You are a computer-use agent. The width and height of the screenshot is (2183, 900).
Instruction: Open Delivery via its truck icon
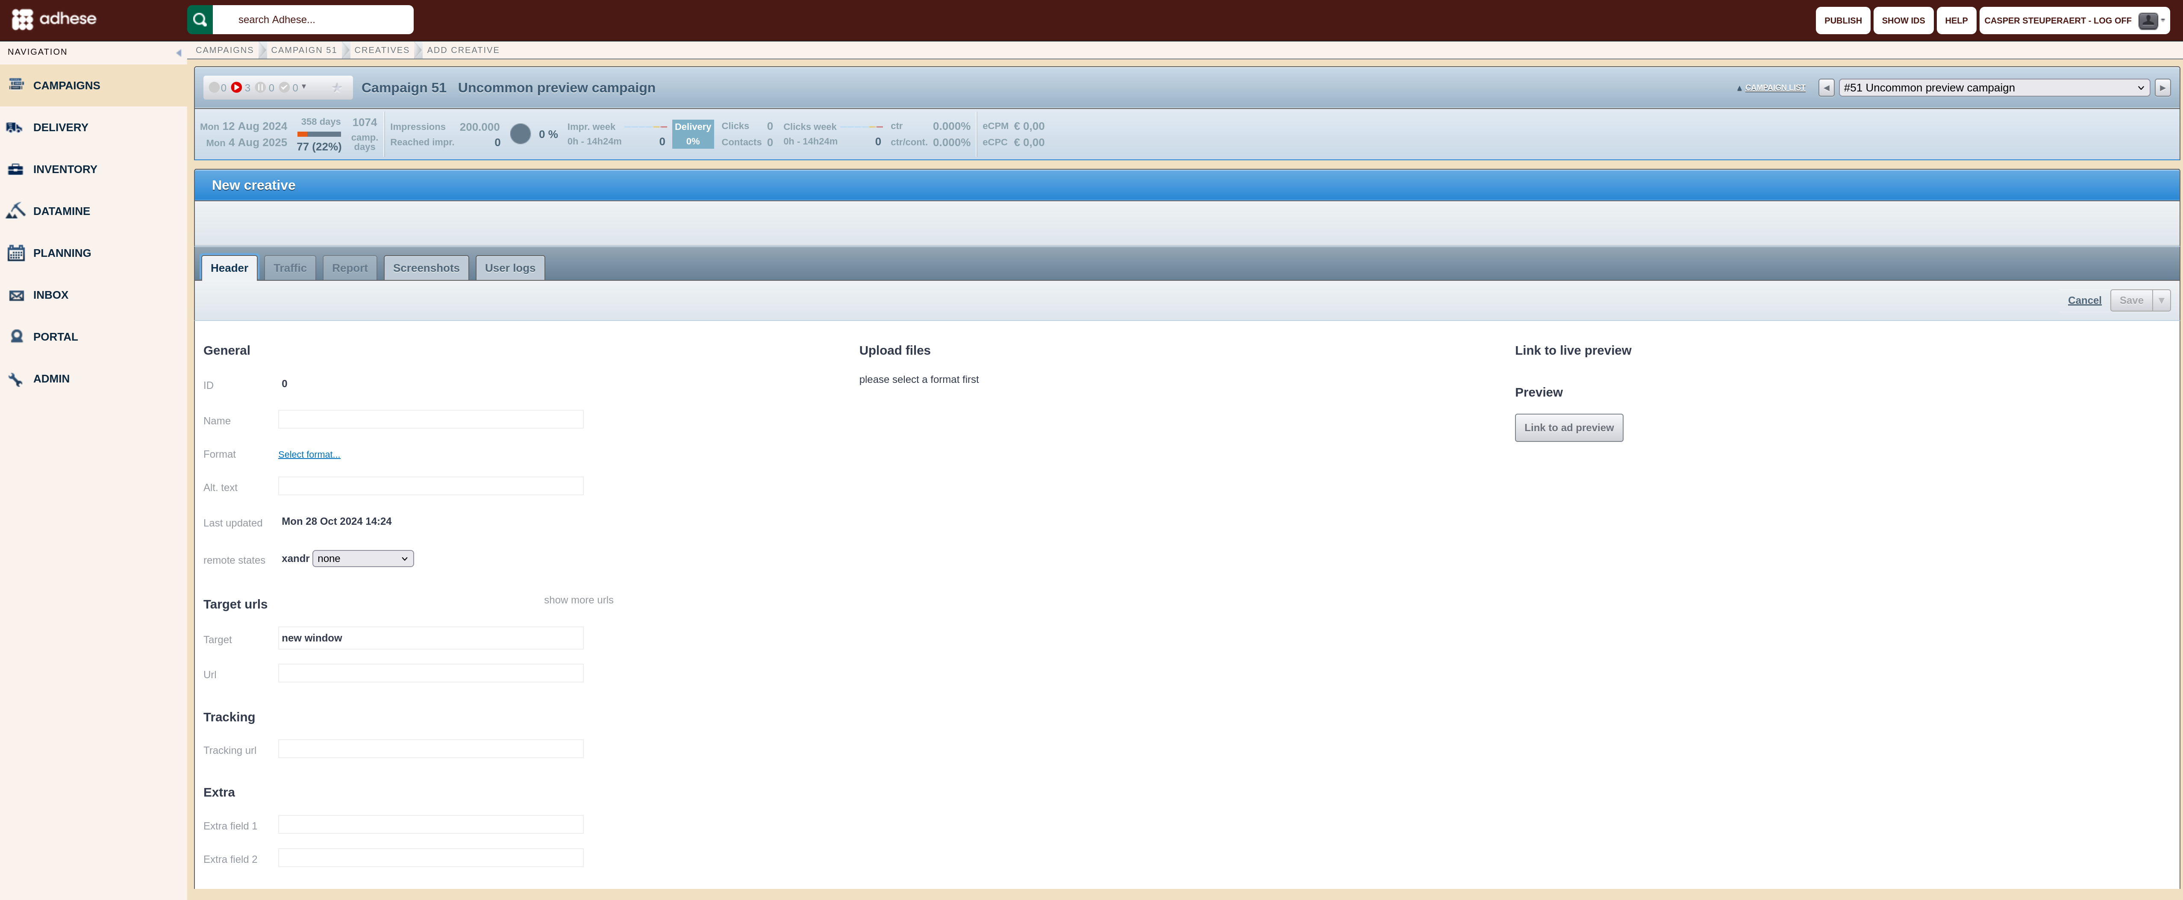coord(15,128)
